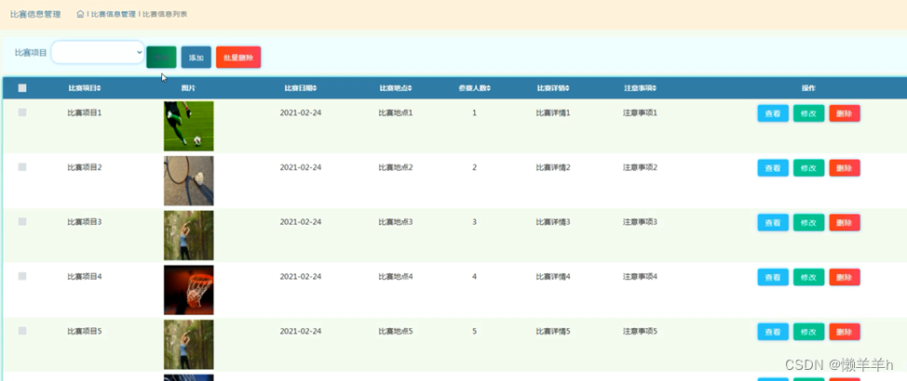Screen dimensions: 907x381
Task: Open the basketball thumbnail of 比赛项目4
Action: (189, 290)
